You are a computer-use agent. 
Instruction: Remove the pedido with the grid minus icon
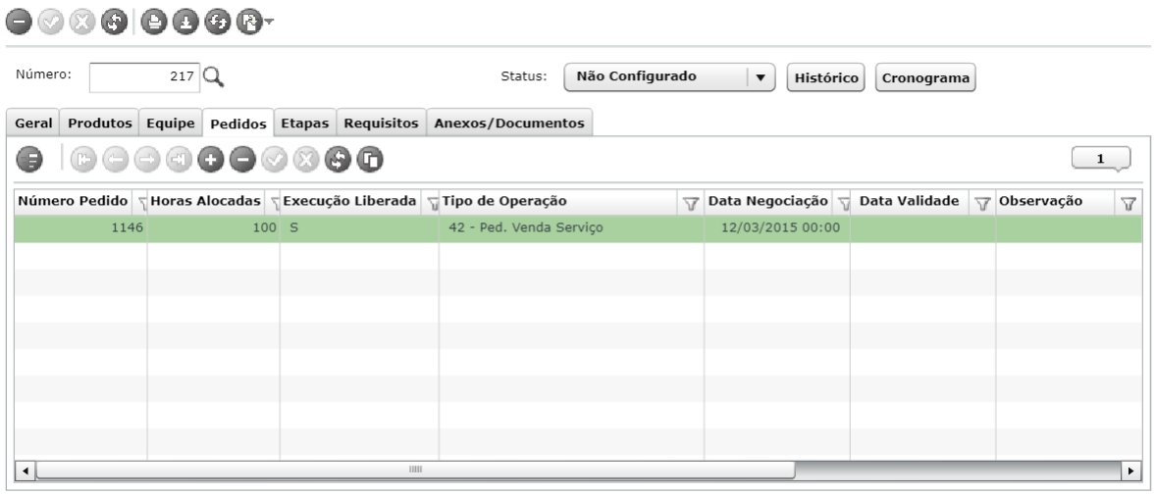(x=242, y=160)
